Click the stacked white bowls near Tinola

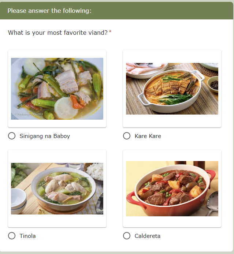pos(18,201)
